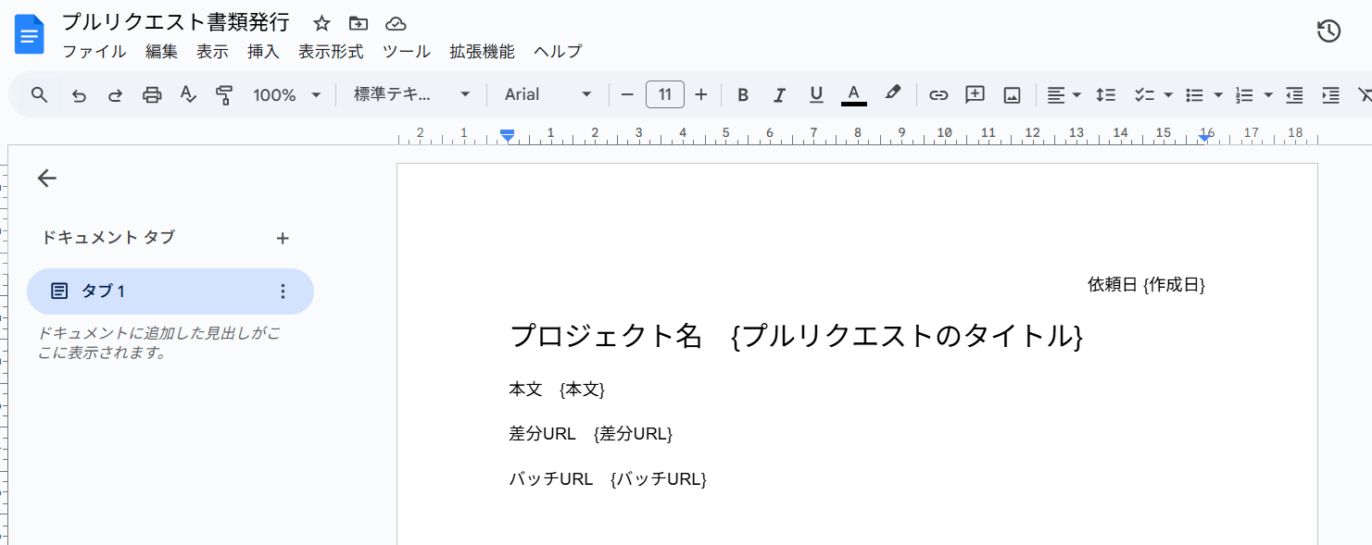Open the 拡張機能 menu
Screen dimensions: 1372x545
(x=482, y=52)
